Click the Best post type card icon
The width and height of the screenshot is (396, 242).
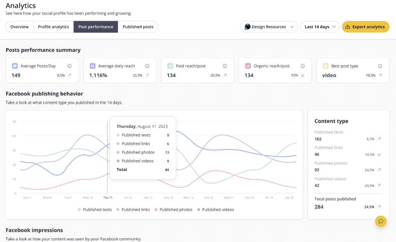click(x=325, y=67)
